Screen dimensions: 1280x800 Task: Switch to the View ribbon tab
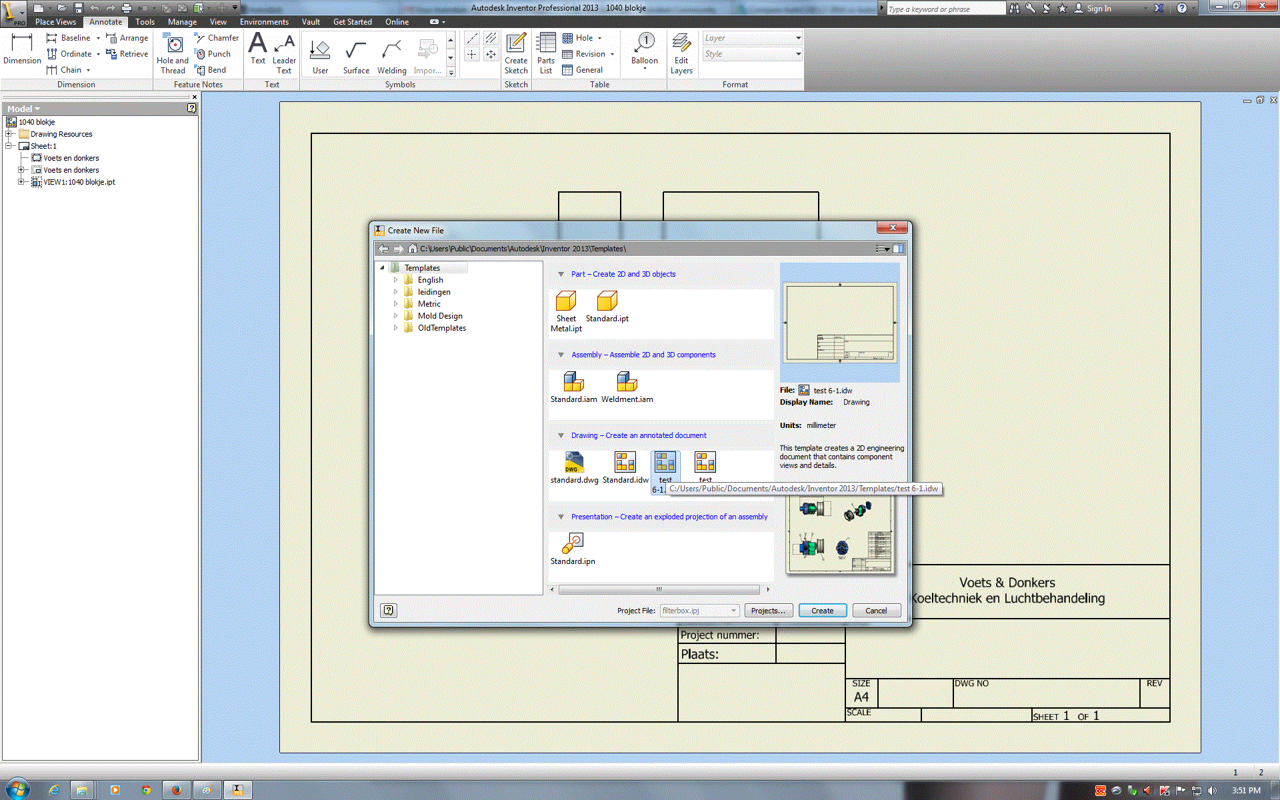pos(218,22)
